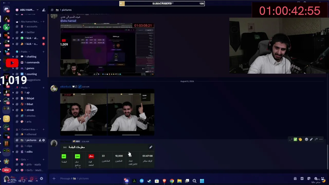Join the Girl's · Waiti... voice channel
329x185 pixels.
coord(30,170)
